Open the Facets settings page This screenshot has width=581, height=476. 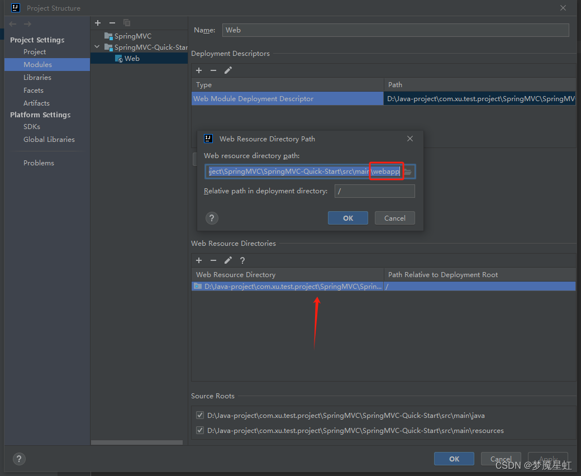[34, 91]
